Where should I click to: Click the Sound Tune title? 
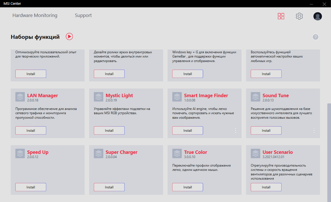click(x=275, y=95)
